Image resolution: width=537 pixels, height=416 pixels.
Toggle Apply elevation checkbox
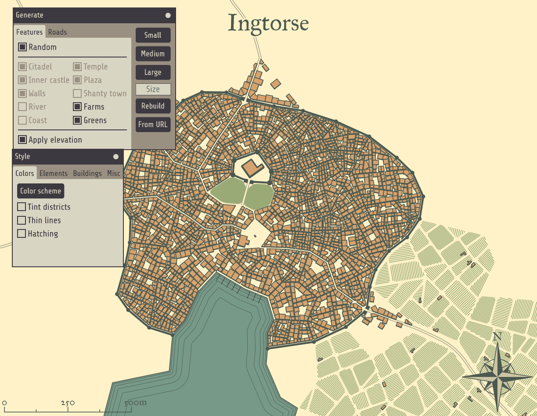point(22,140)
